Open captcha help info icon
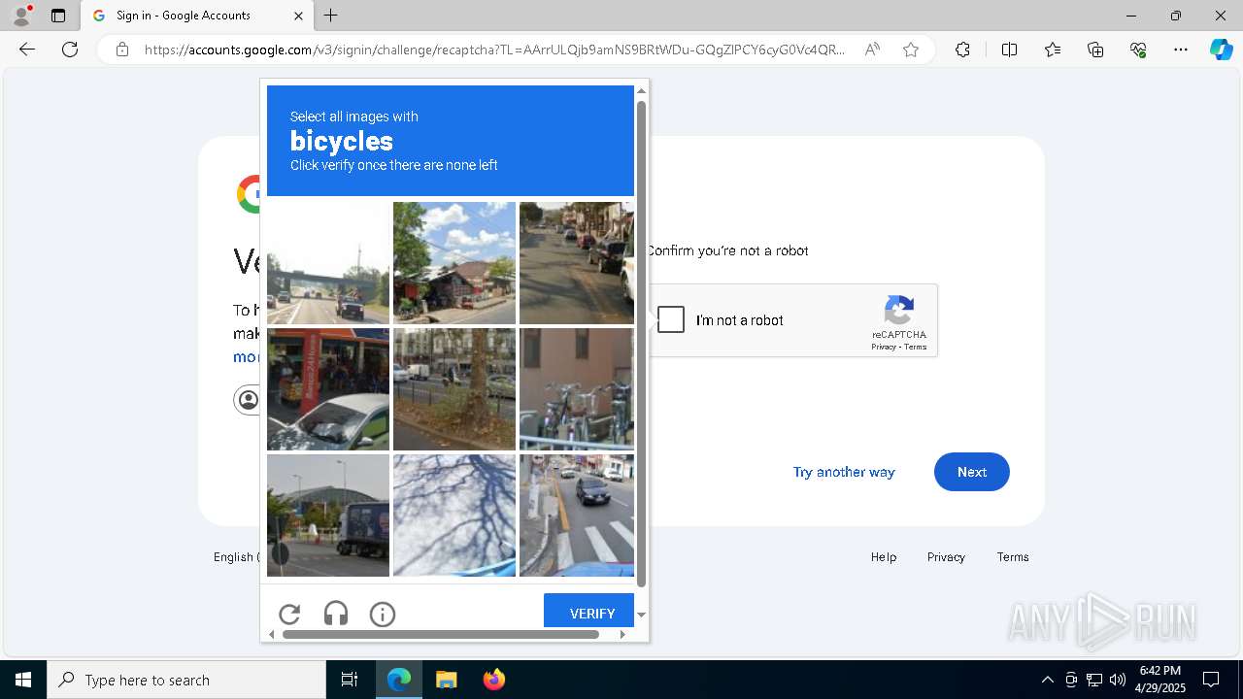1243x699 pixels. click(x=383, y=614)
